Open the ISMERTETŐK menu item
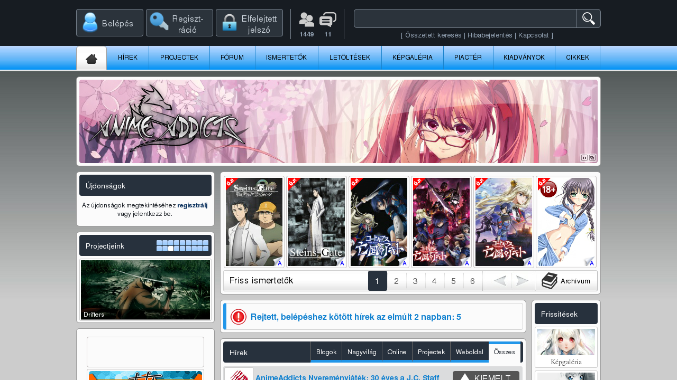677x380 pixels. 286,58
